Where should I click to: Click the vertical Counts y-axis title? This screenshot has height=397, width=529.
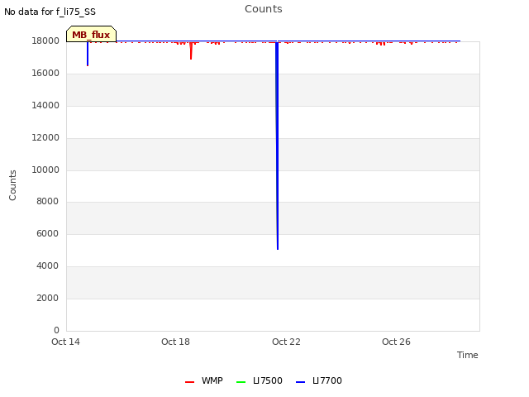point(12,185)
